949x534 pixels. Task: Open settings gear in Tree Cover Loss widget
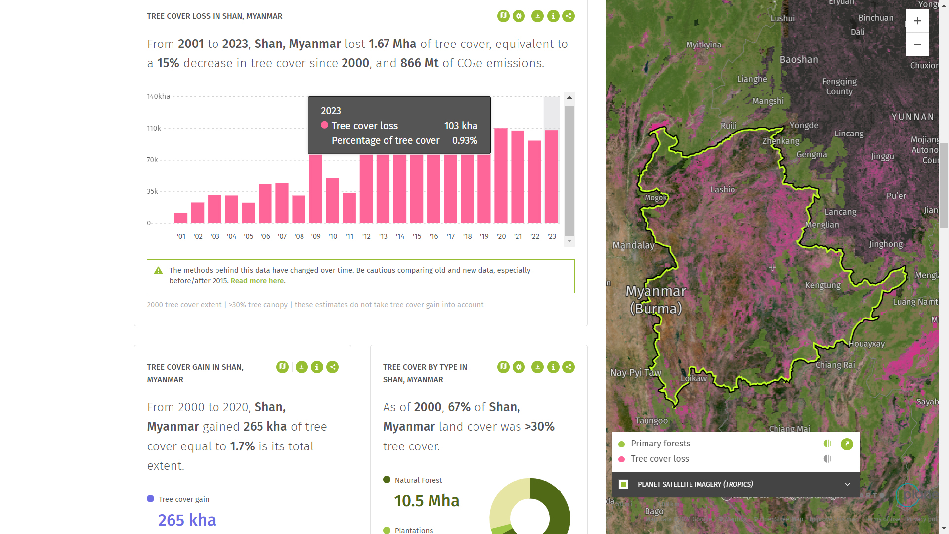[518, 16]
